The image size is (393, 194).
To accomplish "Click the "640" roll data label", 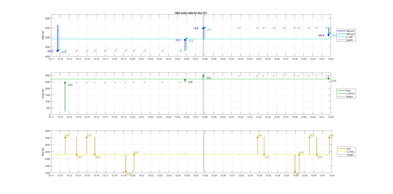I will [x=312, y=135].
